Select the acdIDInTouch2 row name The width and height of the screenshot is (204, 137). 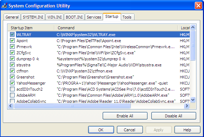point(29,89)
